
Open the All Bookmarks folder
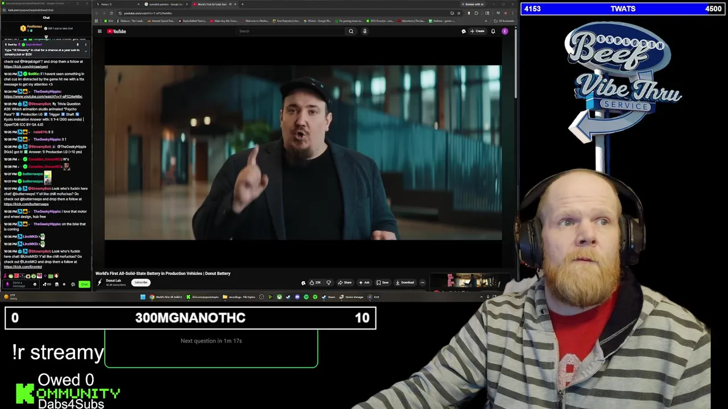pos(504,21)
